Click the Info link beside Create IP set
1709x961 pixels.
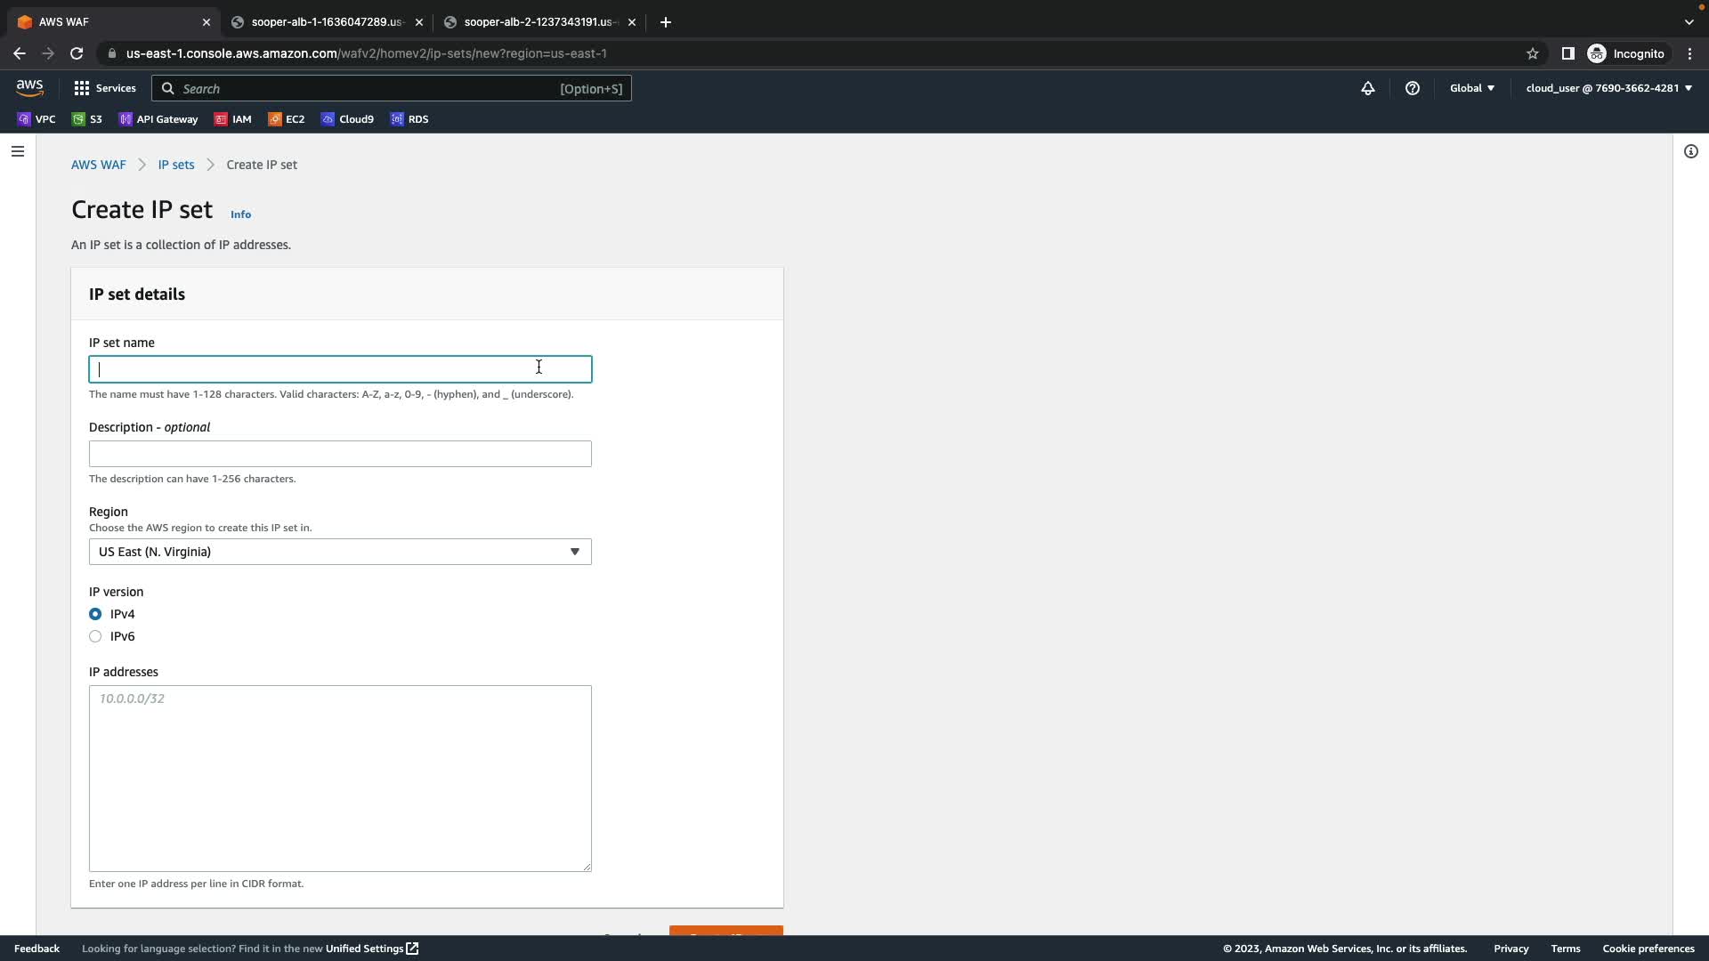pos(240,214)
